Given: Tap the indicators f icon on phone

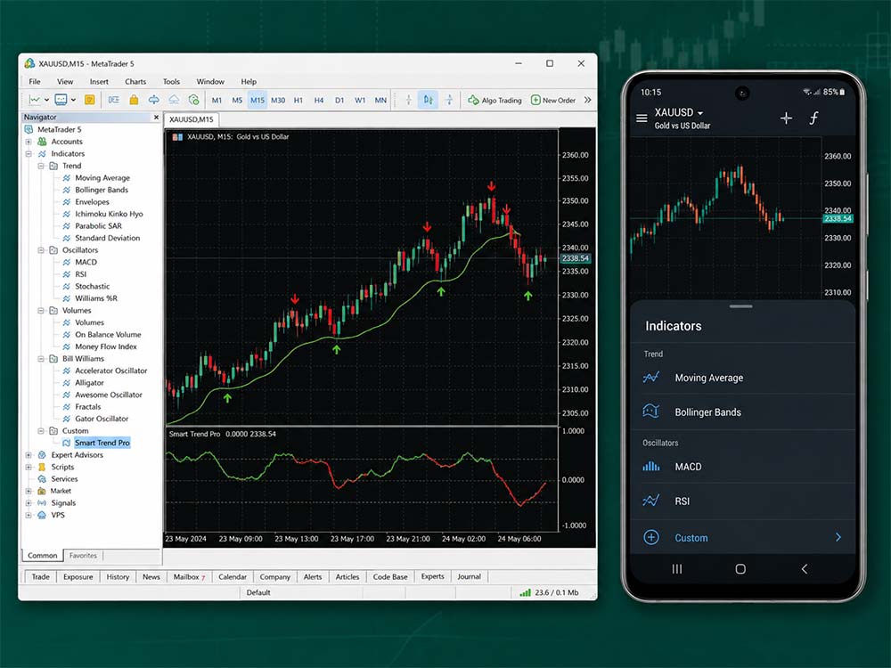Looking at the screenshot, I should pyautogui.click(x=813, y=118).
